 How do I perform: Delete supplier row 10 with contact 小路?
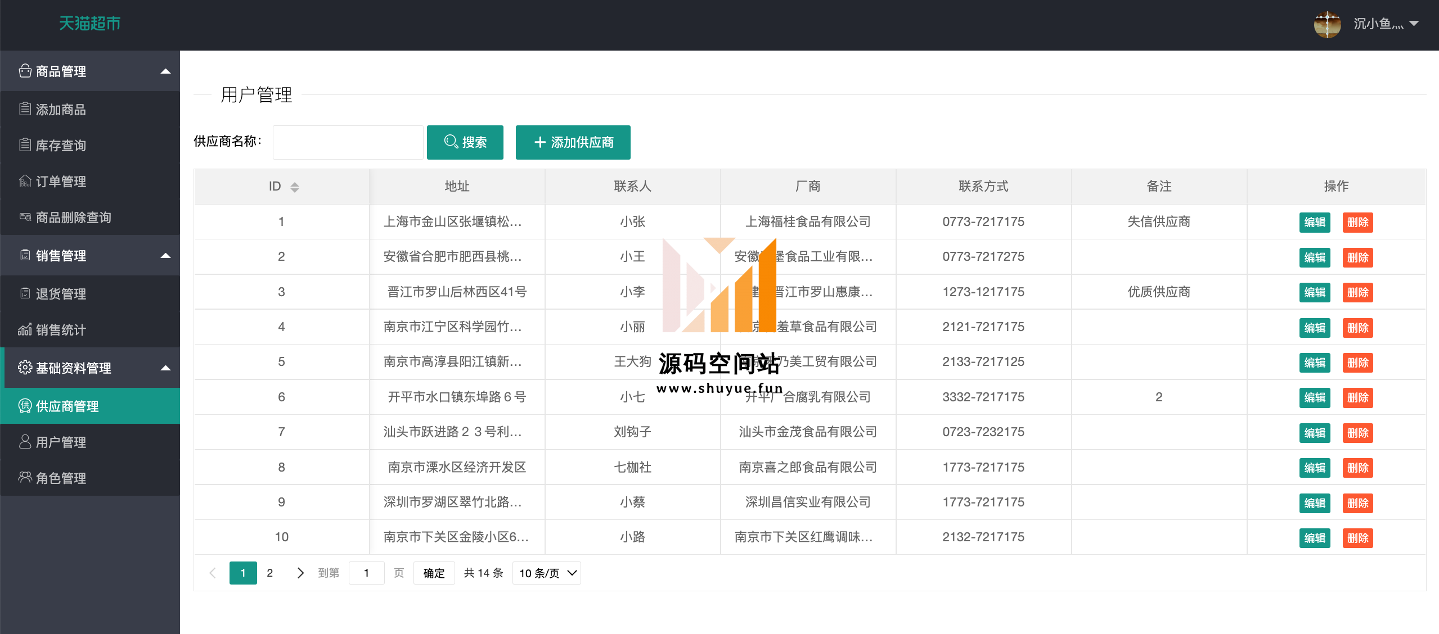[1358, 538]
